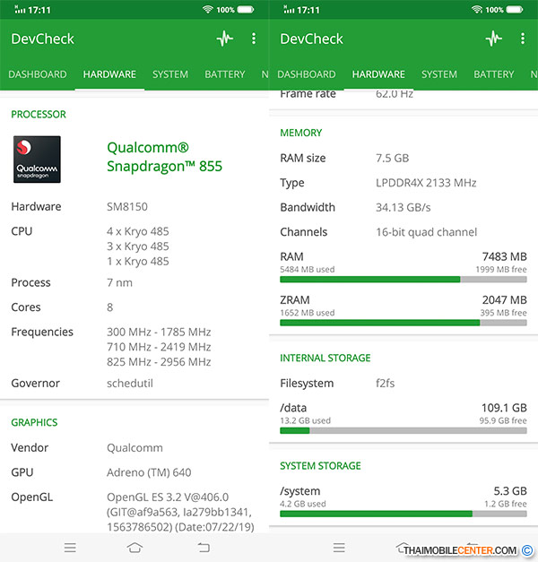This screenshot has width=538, height=562.
Task: Open the Battery tab on right screen
Action: pos(494,74)
